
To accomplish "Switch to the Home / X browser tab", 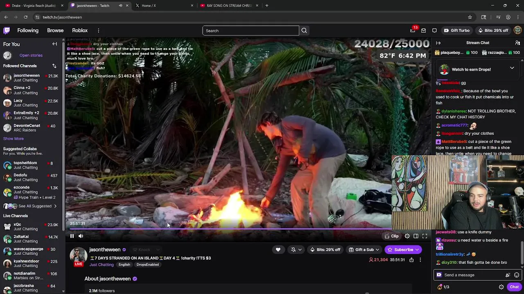I will [164, 5].
